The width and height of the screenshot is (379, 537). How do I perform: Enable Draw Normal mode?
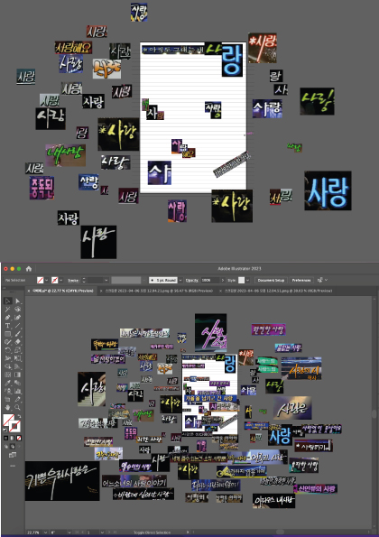[x=7, y=446]
